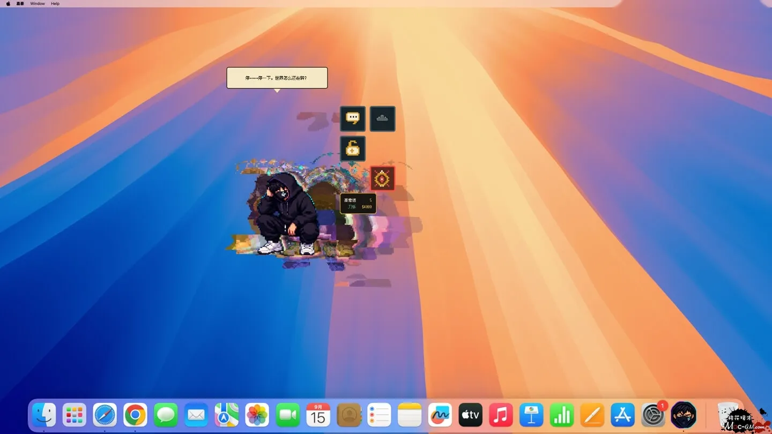Open the Window menu
772x434 pixels.
[x=38, y=4]
